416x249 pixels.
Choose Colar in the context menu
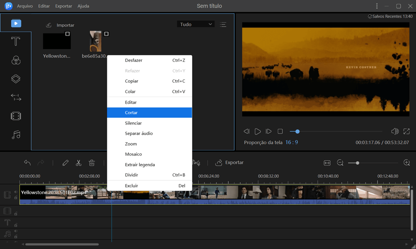(149, 91)
